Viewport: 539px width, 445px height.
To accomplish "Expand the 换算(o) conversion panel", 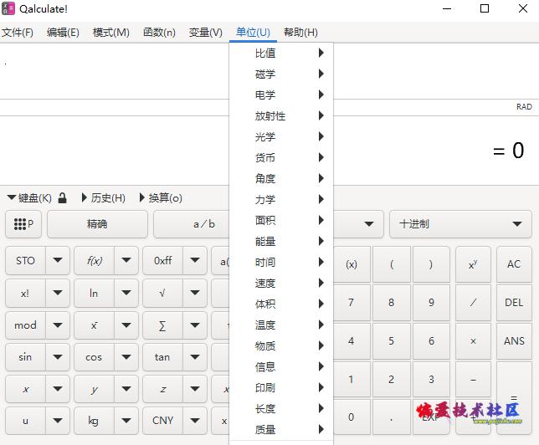I will click(161, 198).
